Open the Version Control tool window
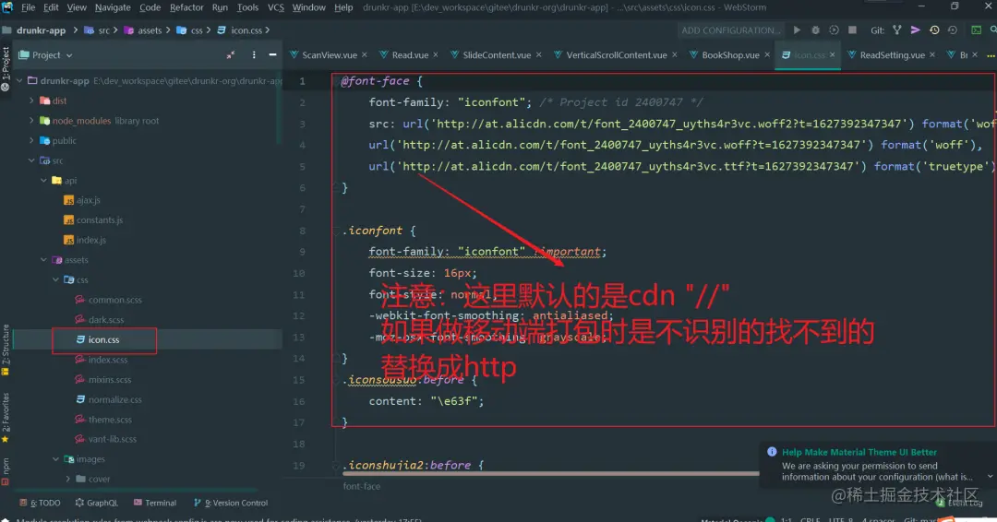997x522 pixels. [x=231, y=503]
